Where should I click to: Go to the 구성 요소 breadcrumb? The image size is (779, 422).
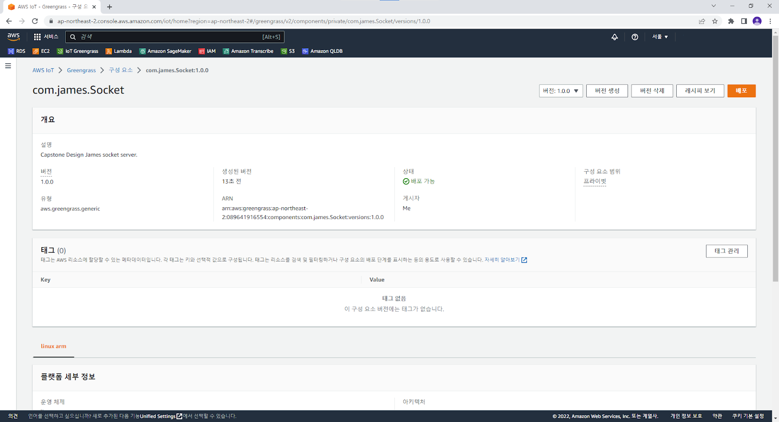tap(121, 71)
